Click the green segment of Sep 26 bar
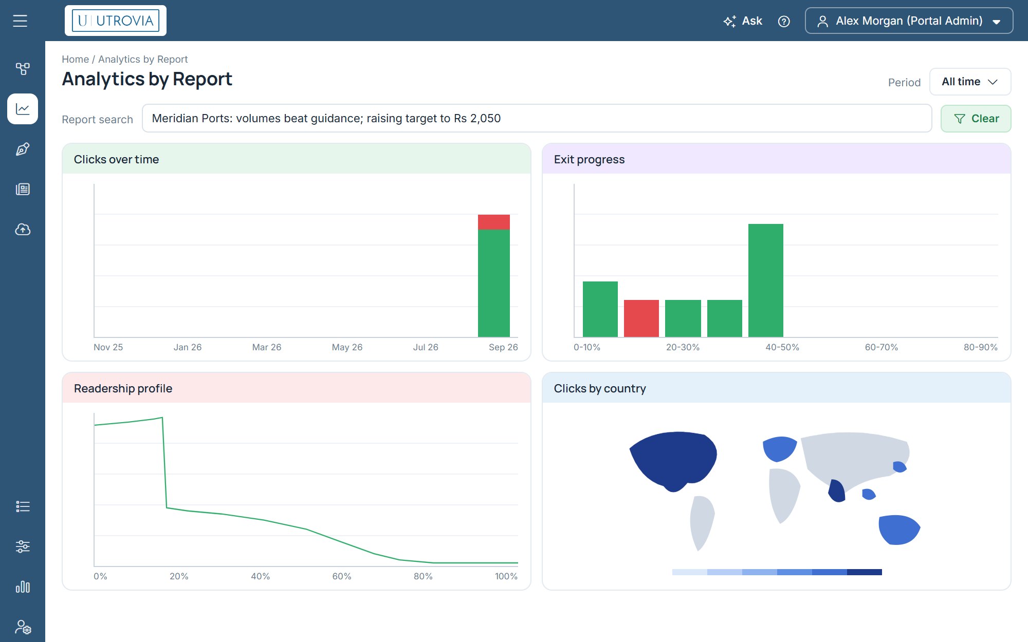1028x642 pixels. coord(493,283)
